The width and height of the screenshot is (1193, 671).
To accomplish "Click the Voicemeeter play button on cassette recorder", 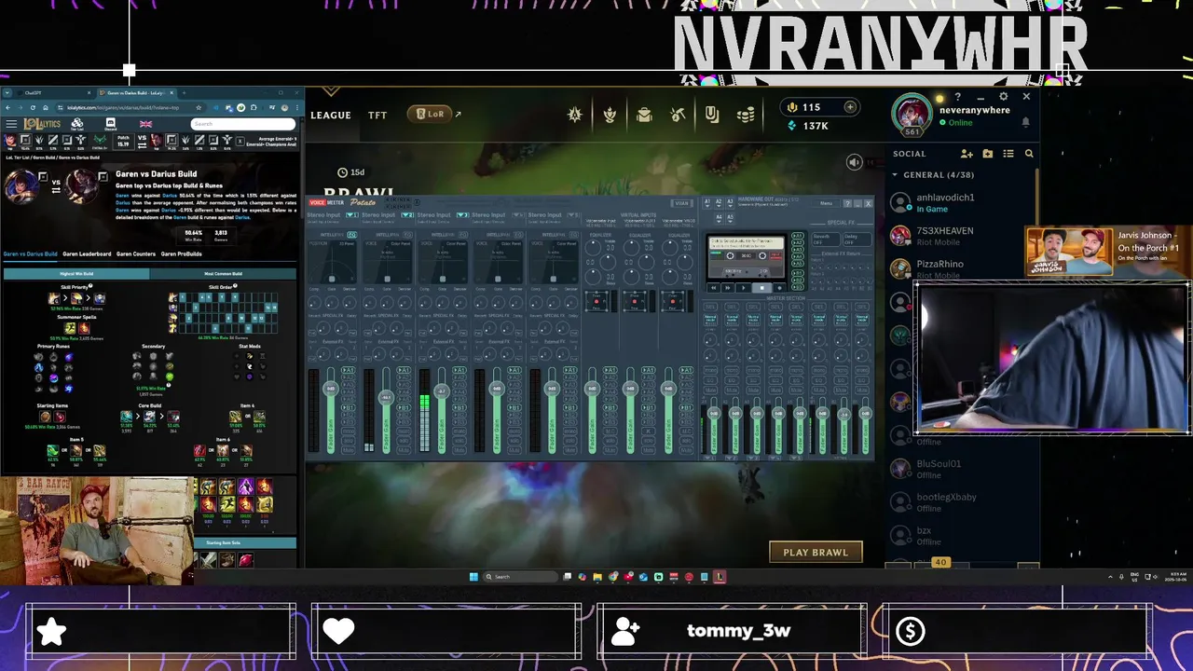I will [744, 288].
